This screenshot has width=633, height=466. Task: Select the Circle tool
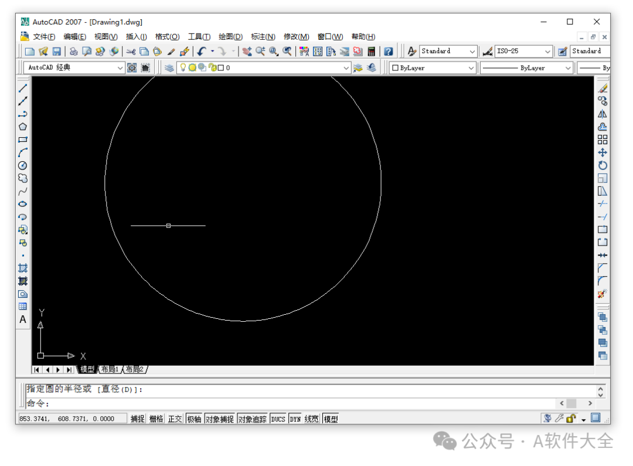coord(23,165)
